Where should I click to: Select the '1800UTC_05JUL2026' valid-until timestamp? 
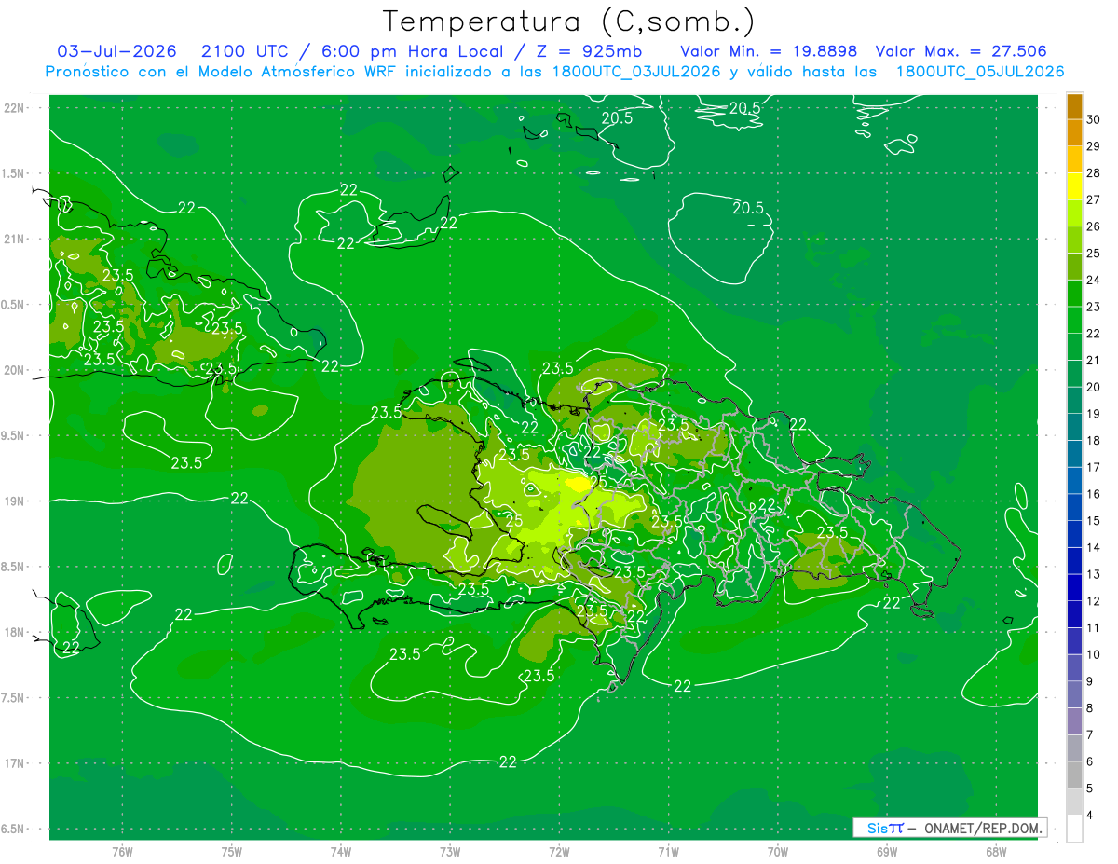tap(980, 72)
